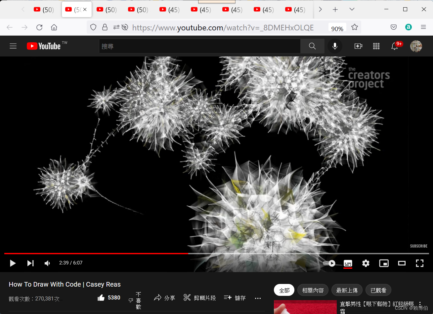Switch to the first (50) YouTube tab
Viewport: 433px width, 314px height.
pos(44,10)
